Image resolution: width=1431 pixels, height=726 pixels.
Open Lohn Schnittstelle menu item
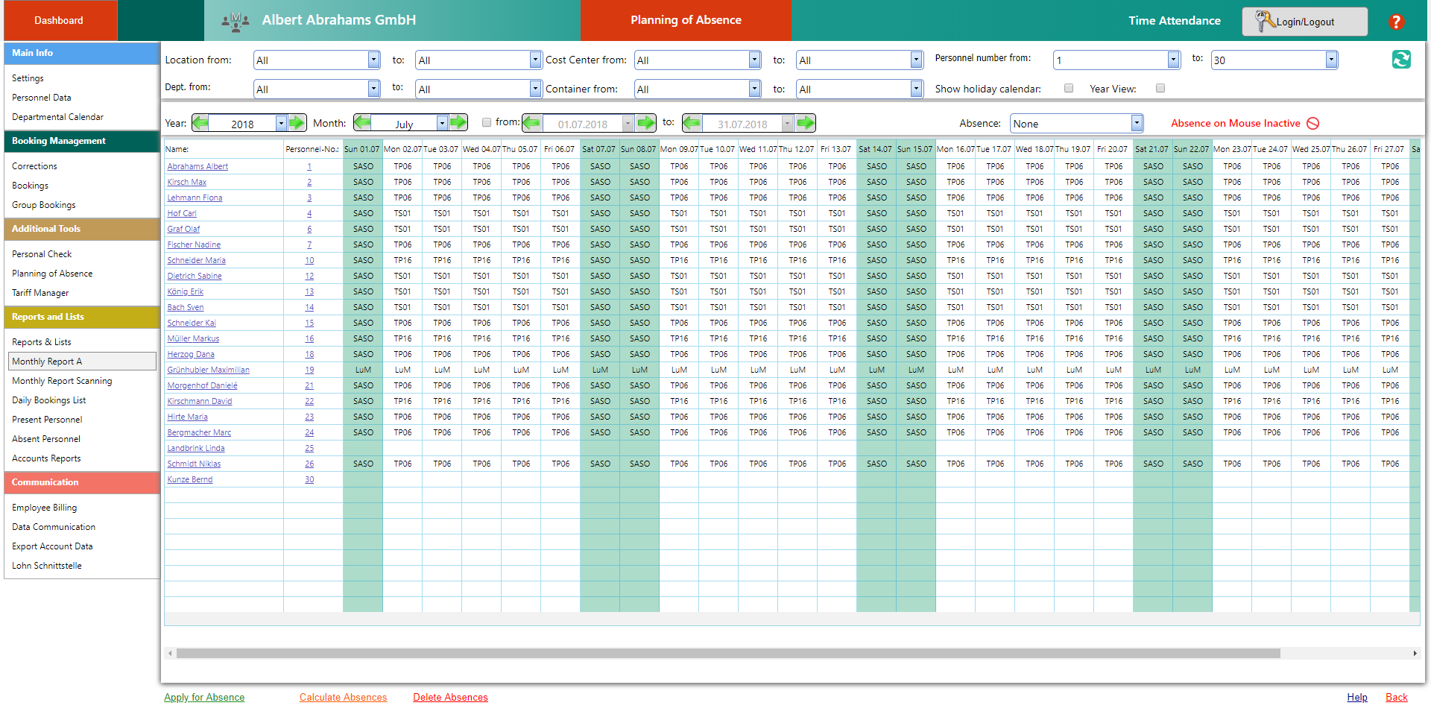tap(47, 566)
